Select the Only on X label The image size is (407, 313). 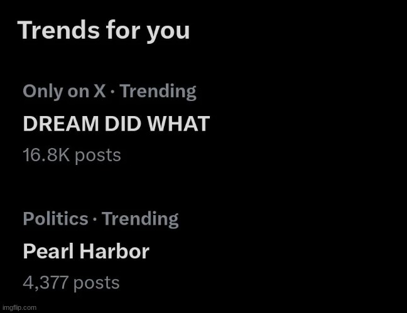point(64,92)
